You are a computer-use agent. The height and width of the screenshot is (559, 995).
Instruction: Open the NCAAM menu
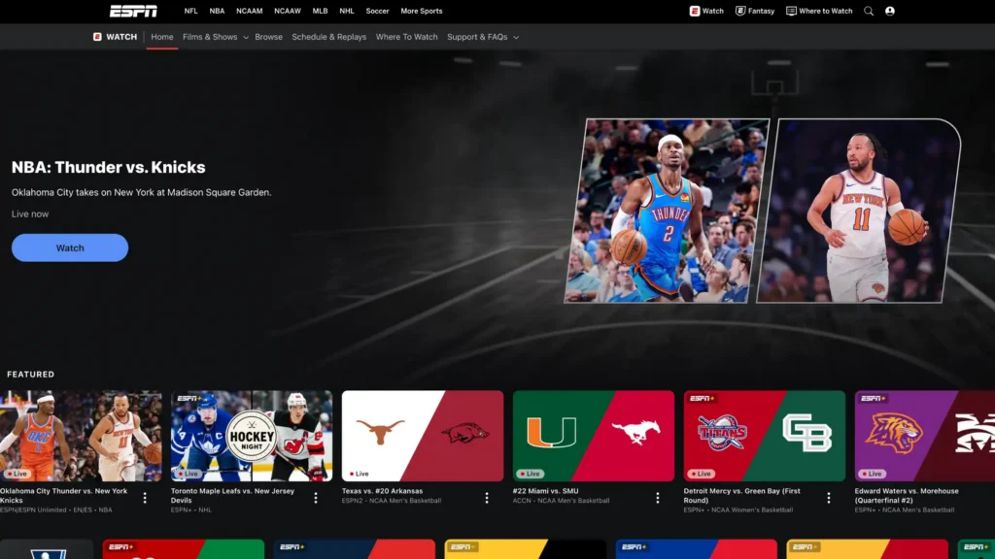click(250, 11)
